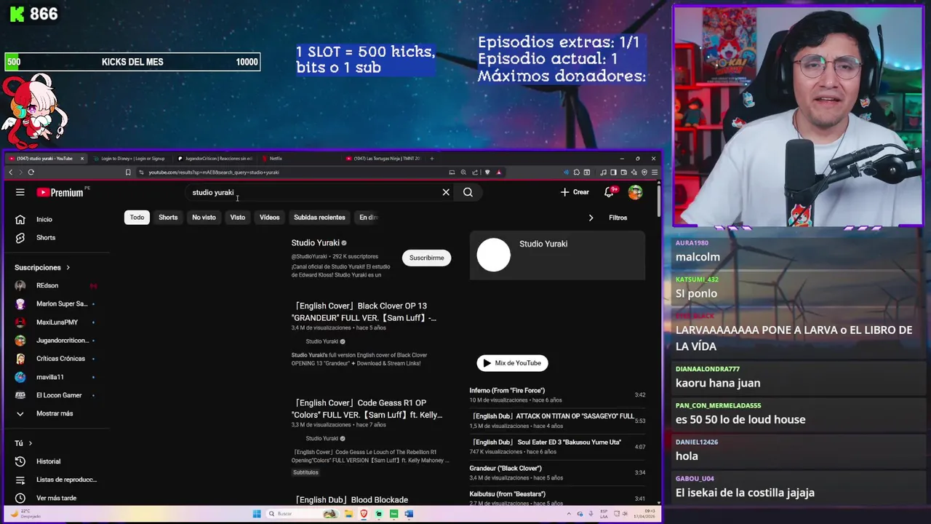Open Ver más tarde in the sidebar
The height and width of the screenshot is (524, 931).
pyautogui.click(x=57, y=498)
